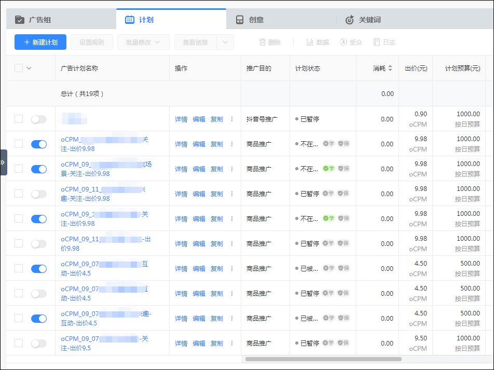Enable the oCPM_09_11 趣-关注-出价9.98 switch
Image resolution: width=494 pixels, height=370 pixels.
coord(39,194)
